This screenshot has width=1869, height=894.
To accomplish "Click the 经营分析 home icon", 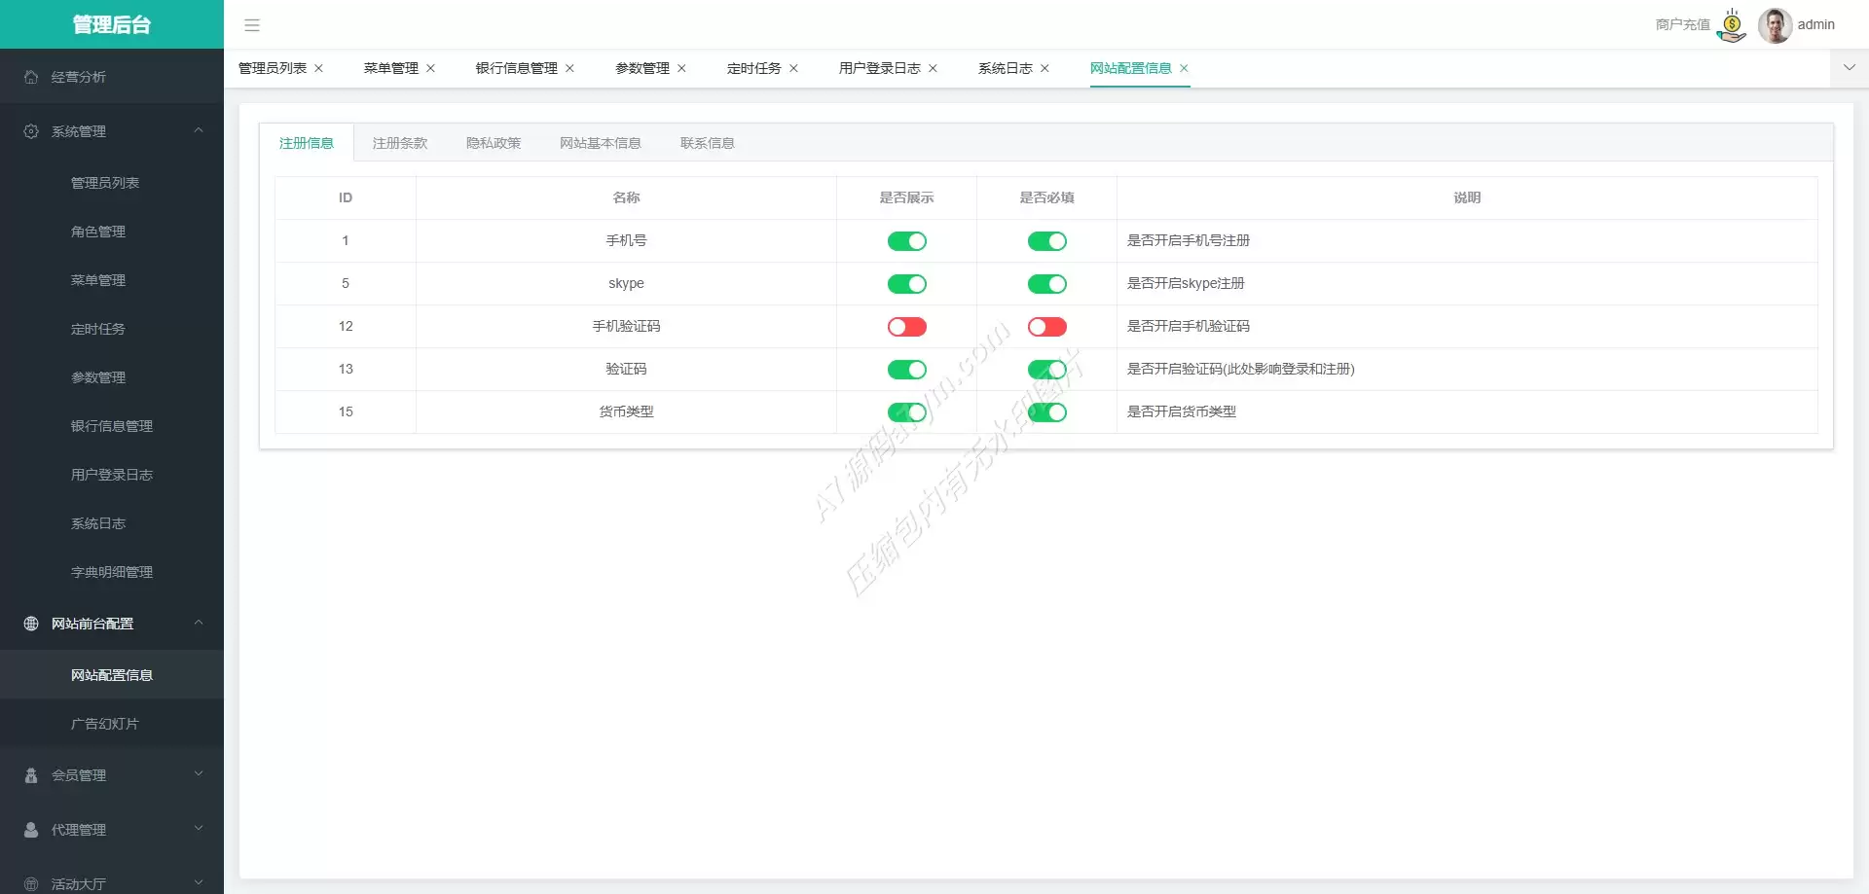I will point(31,77).
